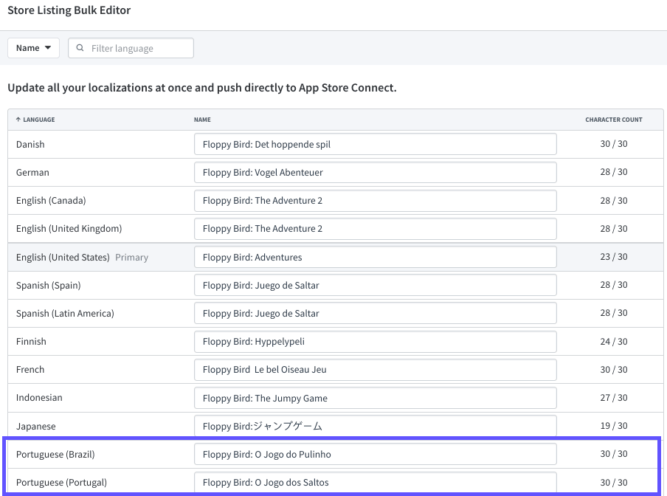667x496 pixels.
Task: Click the Primary tag text
Action: point(132,258)
